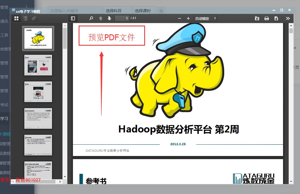Download the PDF document
The width and height of the screenshot is (300, 194).
(x=276, y=18)
